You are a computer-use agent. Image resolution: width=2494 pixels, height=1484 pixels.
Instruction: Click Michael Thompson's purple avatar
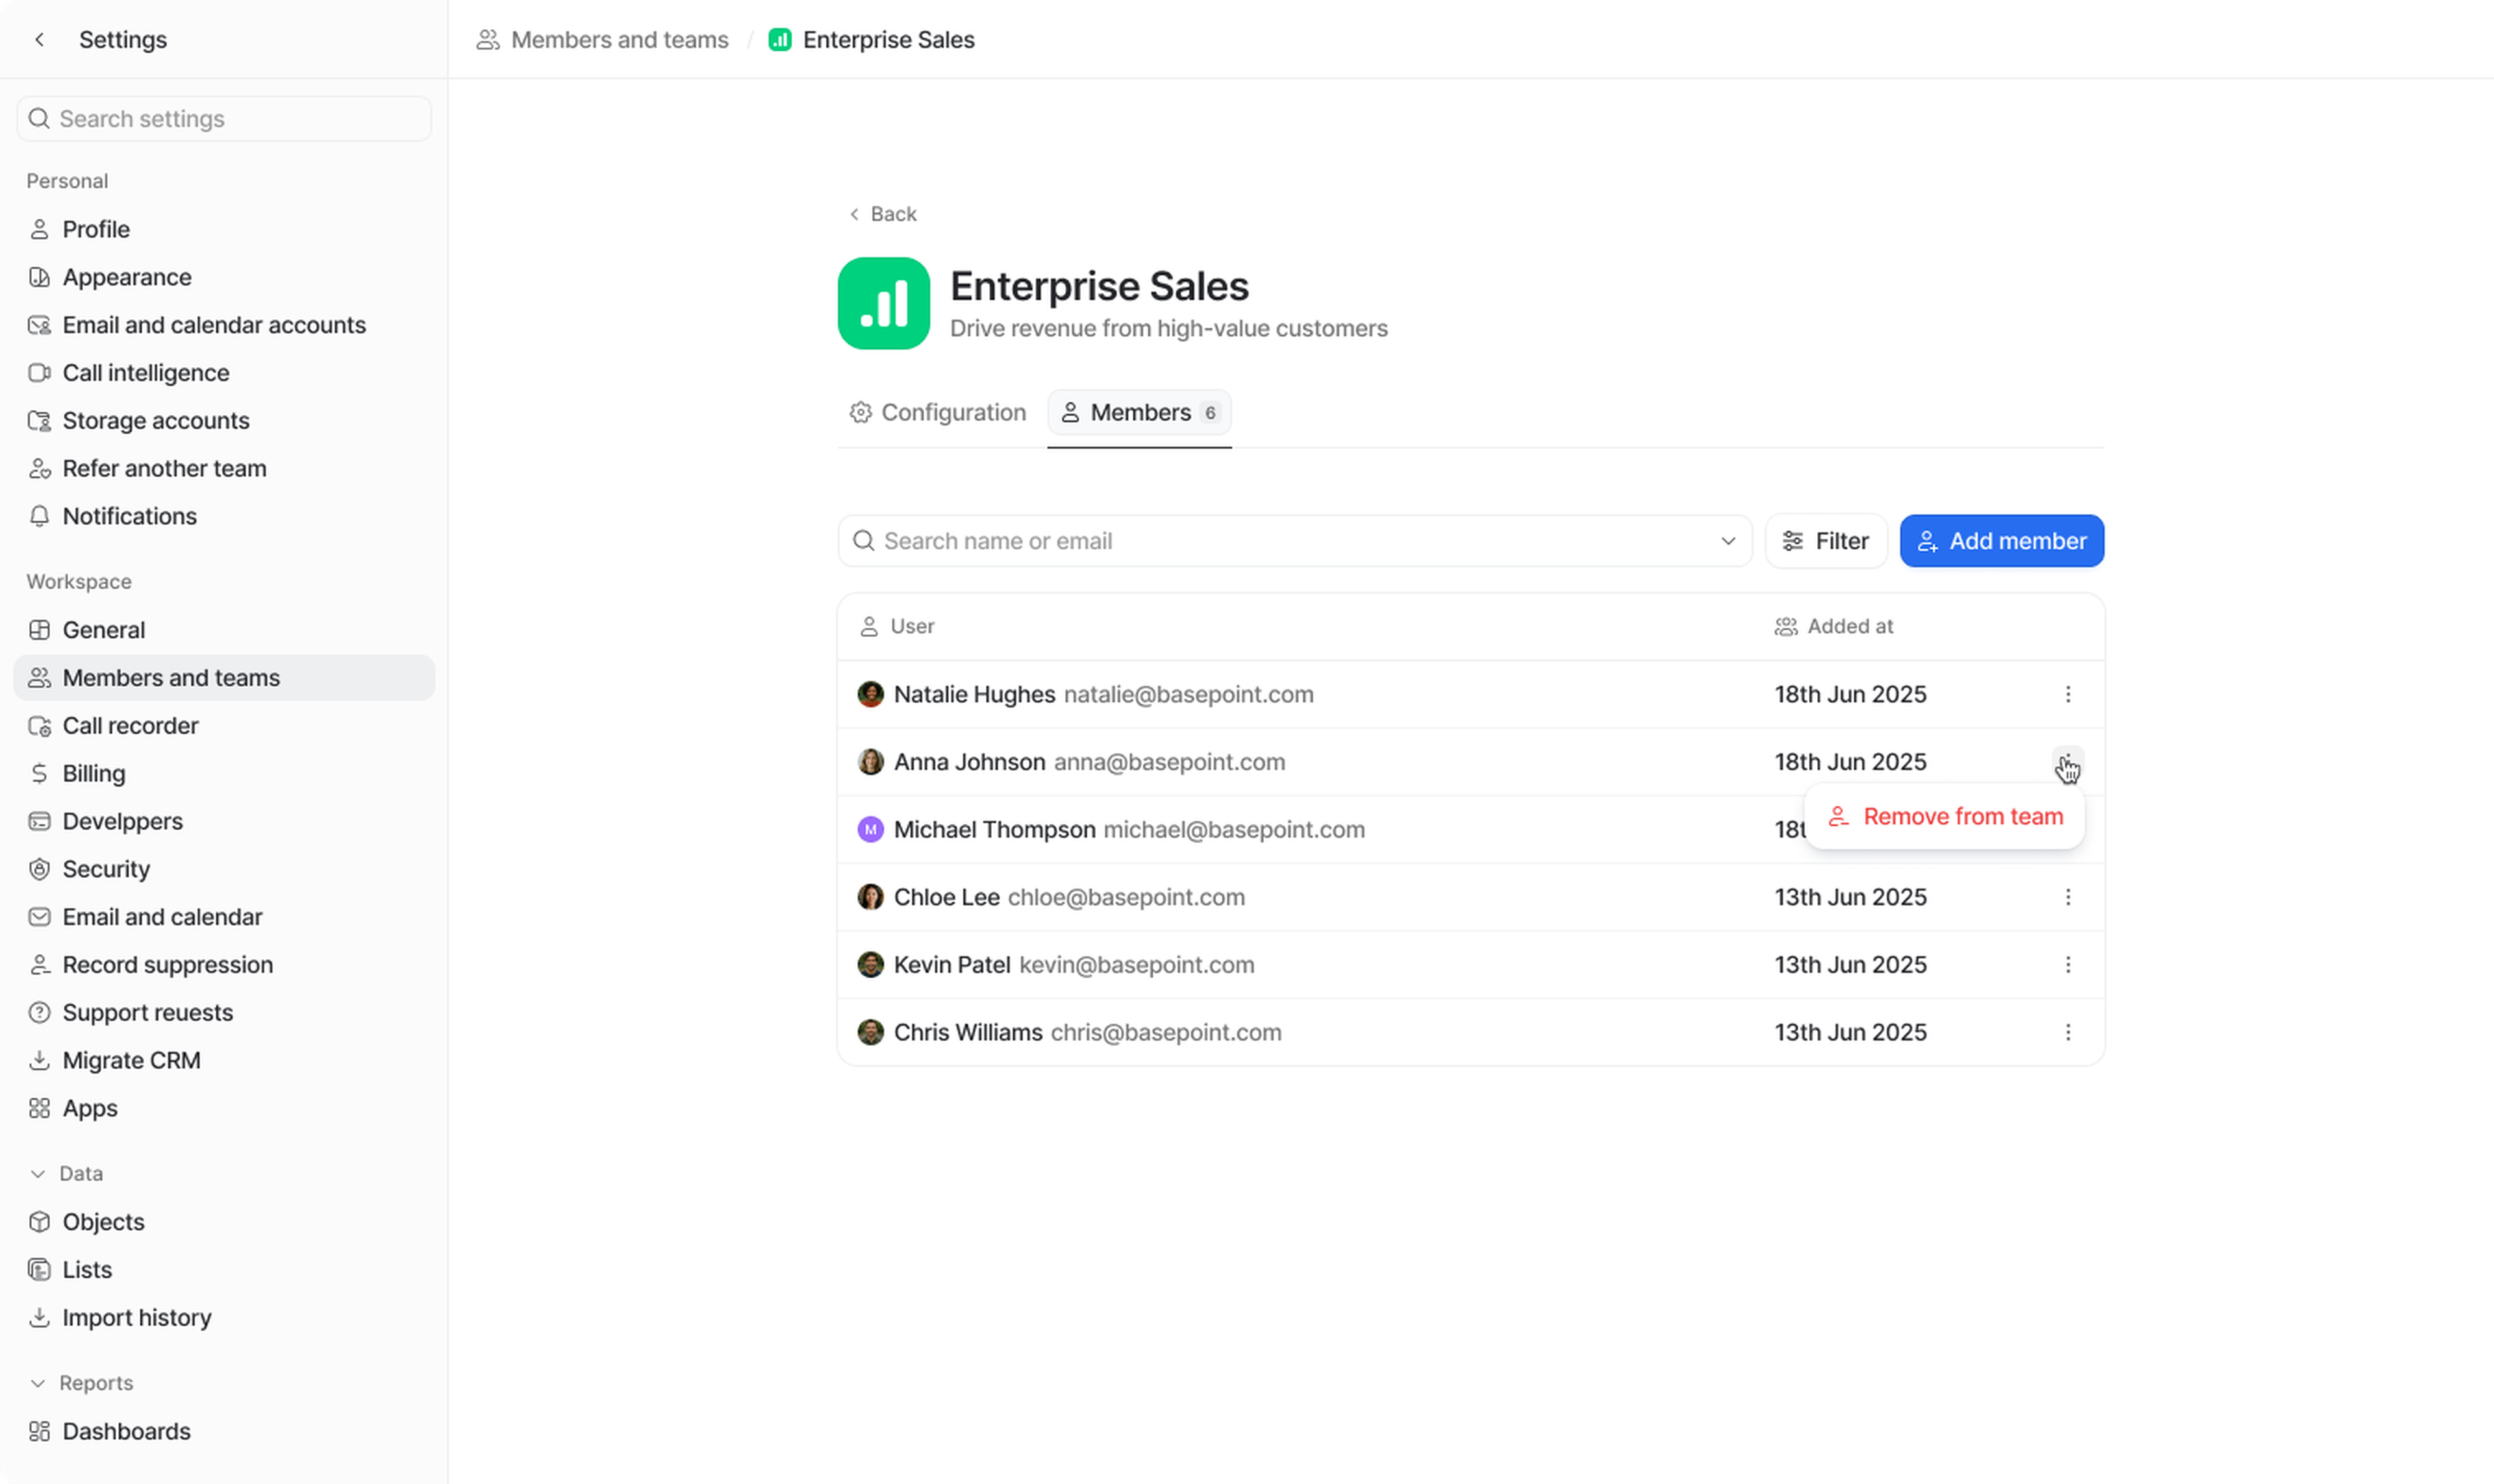(x=870, y=829)
